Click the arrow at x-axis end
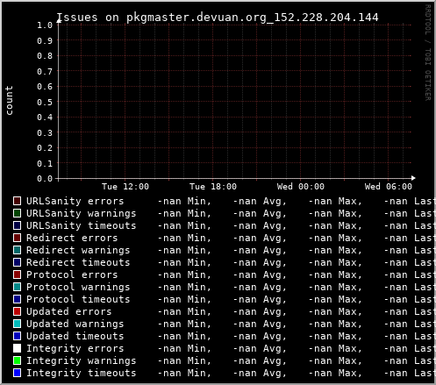436x385 pixels. tap(413, 178)
